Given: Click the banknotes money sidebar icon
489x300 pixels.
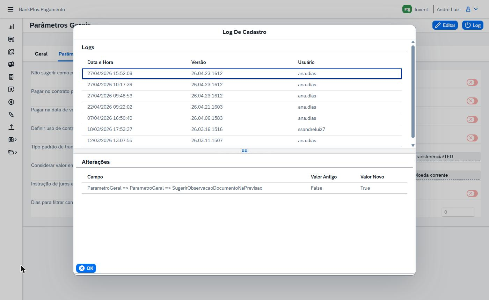Looking at the screenshot, I should (11, 64).
